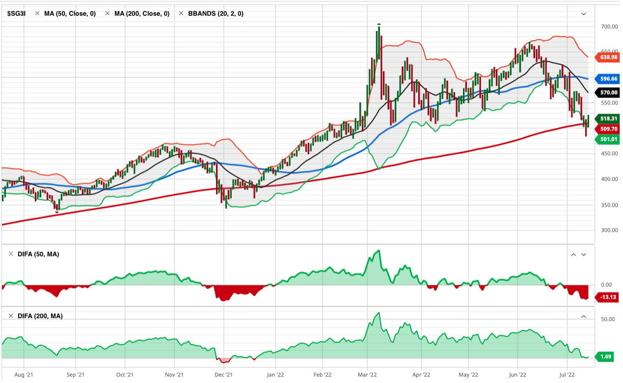Remove the BBANDS (20, 2, 0) overlay
The width and height of the screenshot is (623, 383).
[181, 14]
